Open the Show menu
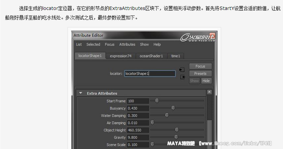This screenshot has width=283, height=149. pyautogui.click(x=145, y=45)
